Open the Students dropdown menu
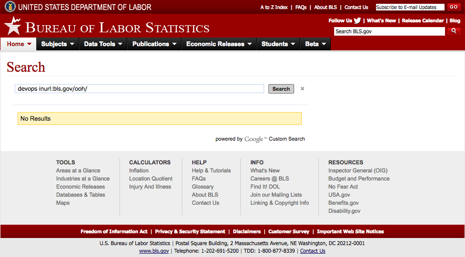The height and width of the screenshot is (257, 465). pyautogui.click(x=278, y=44)
